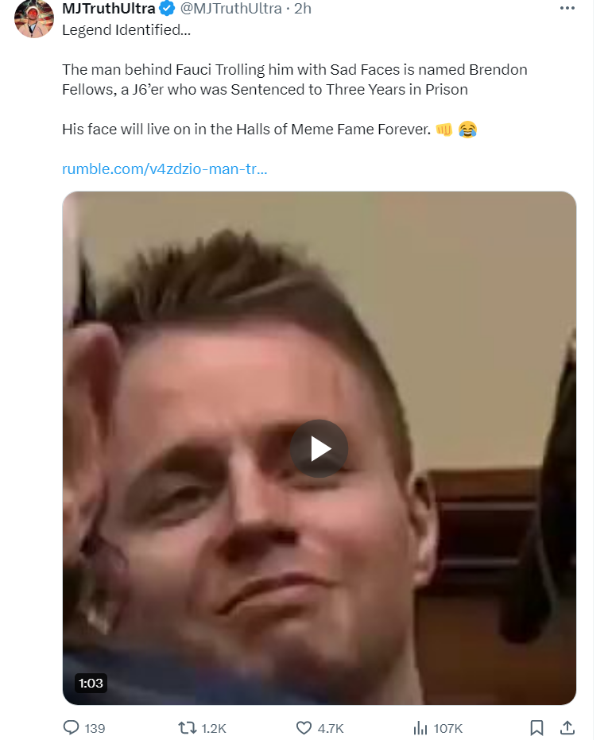Open the three-dot more options menu
The height and width of the screenshot is (740, 608).
point(567,8)
